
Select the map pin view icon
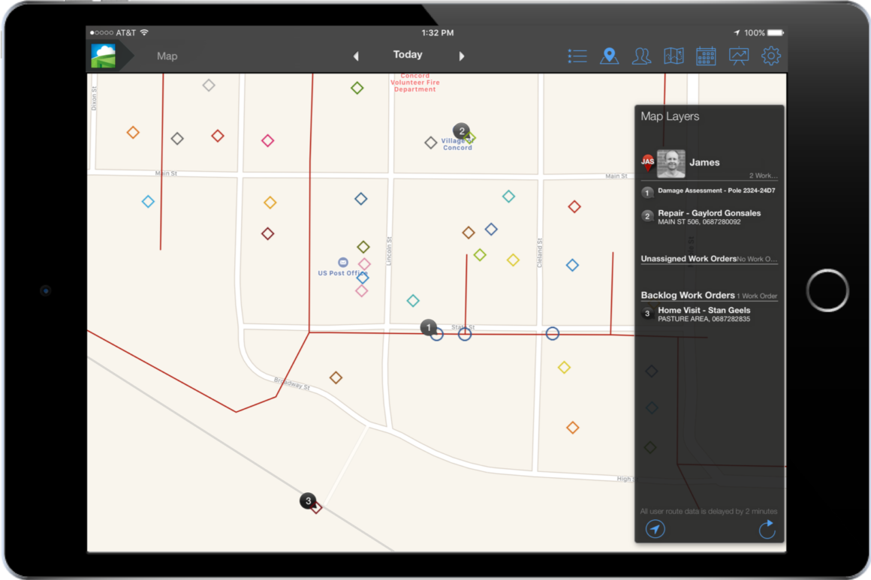(x=610, y=56)
